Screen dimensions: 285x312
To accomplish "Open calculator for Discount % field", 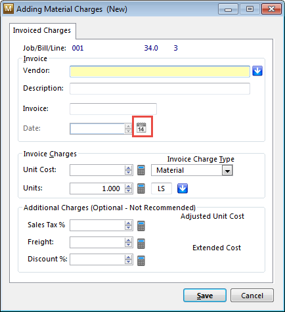I will [x=141, y=260].
